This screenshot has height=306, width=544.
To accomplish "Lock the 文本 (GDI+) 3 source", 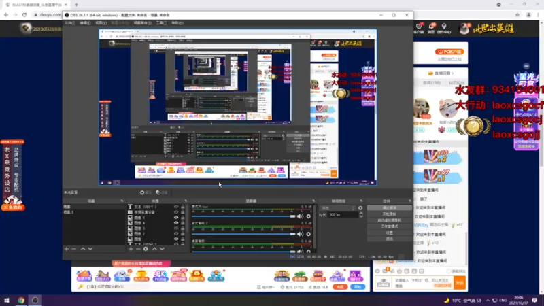I will (183, 207).
